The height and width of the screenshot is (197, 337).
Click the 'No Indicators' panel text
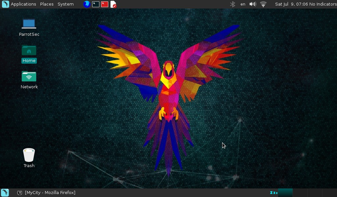323,4
